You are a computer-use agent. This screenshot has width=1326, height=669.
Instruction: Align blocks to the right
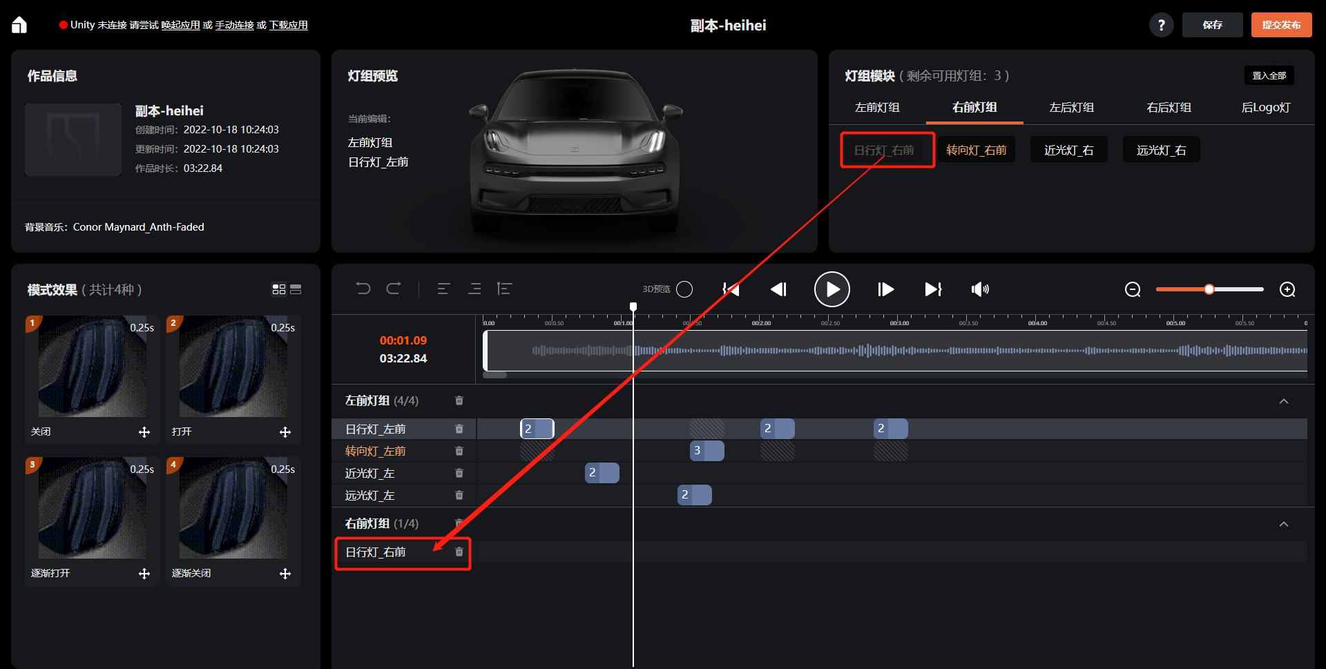pyautogui.click(x=474, y=289)
